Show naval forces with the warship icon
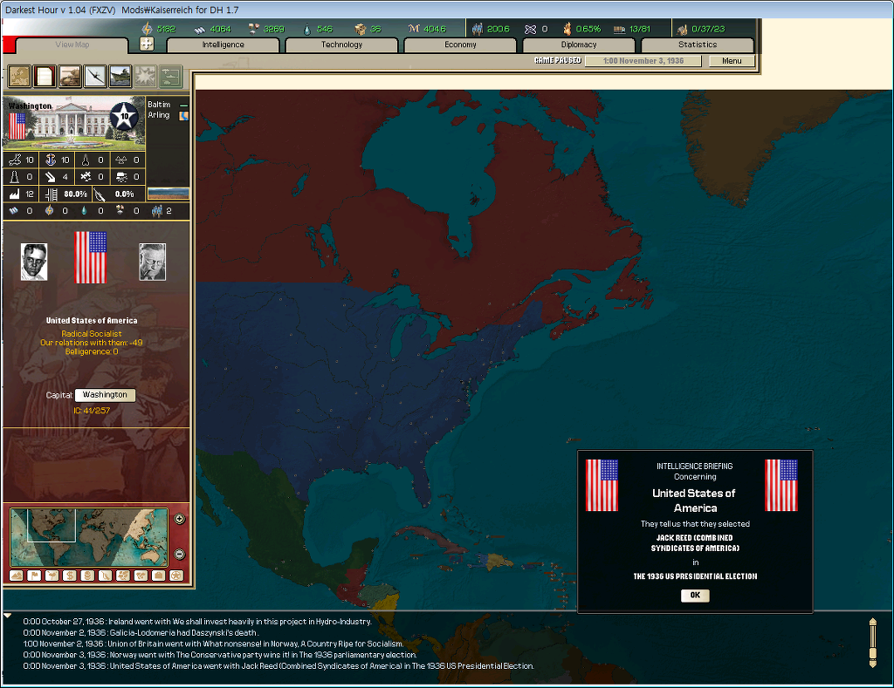Image resolution: width=894 pixels, height=688 pixels. (120, 76)
